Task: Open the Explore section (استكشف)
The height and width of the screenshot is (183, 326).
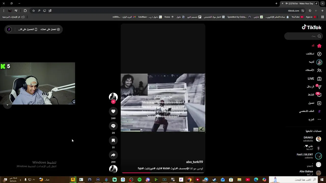Action: pyautogui.click(x=314, y=54)
